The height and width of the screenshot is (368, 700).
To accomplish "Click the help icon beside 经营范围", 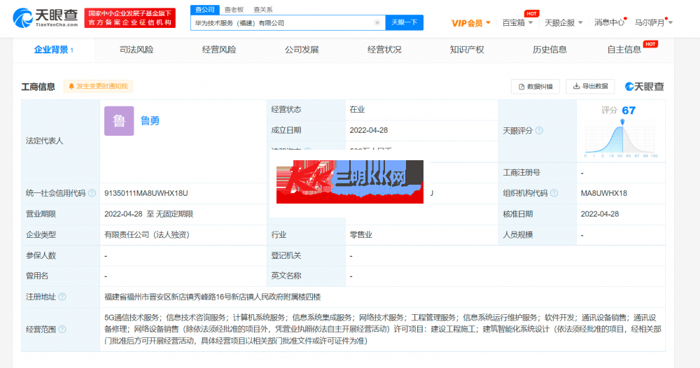I will click(62, 330).
